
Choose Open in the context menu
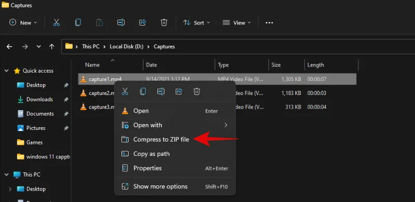click(x=175, y=111)
